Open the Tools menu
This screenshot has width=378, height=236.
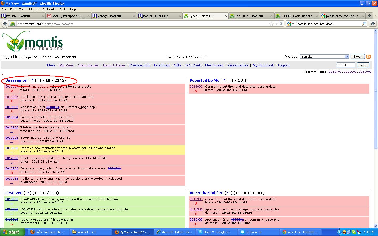coord(63,9)
